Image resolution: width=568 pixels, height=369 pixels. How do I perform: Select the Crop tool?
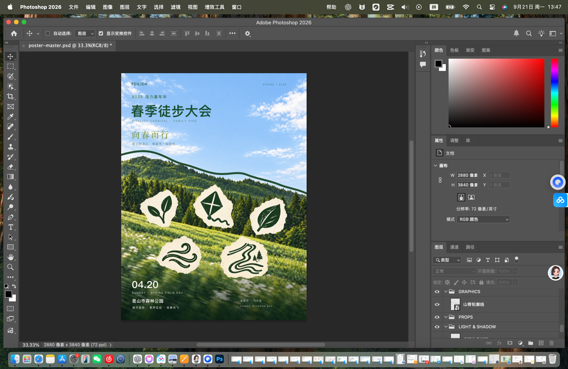(11, 97)
